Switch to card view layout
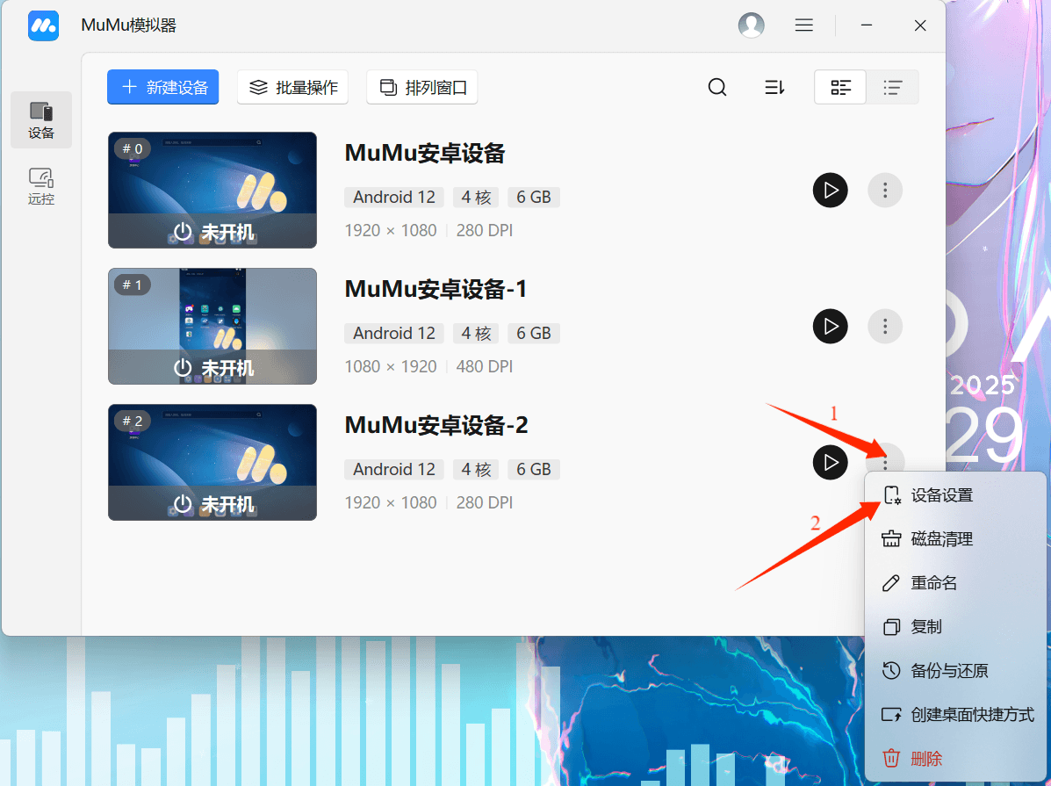 pos(840,87)
